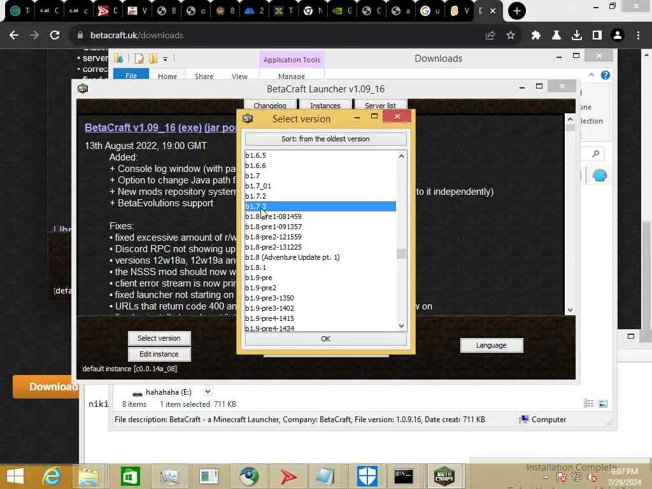Screen dimensions: 652x489
Task: Open the Instances tab in launcher
Action: [x=325, y=105]
